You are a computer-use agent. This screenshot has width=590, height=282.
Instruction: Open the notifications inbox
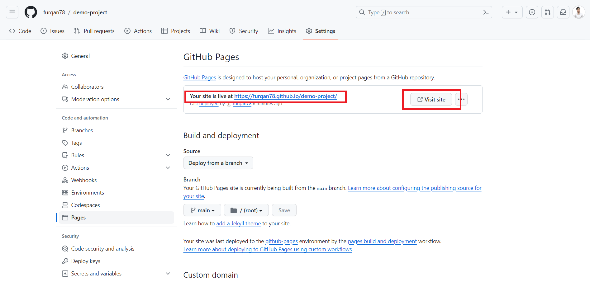[563, 12]
